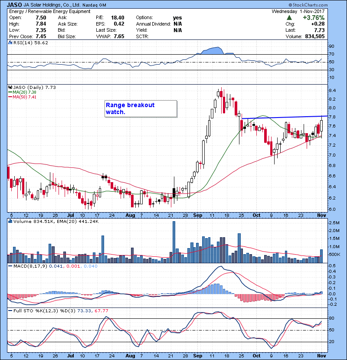347x360 pixels.
Task: Click the date "Wednesday 1-Nov-2017"
Action: (x=298, y=11)
